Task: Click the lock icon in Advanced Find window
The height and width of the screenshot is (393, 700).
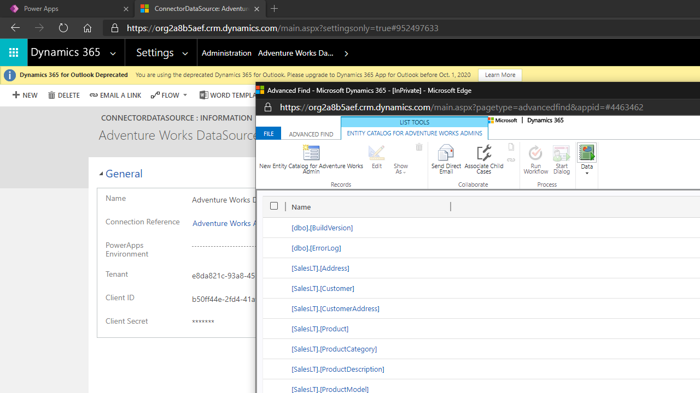Action: pos(268,107)
